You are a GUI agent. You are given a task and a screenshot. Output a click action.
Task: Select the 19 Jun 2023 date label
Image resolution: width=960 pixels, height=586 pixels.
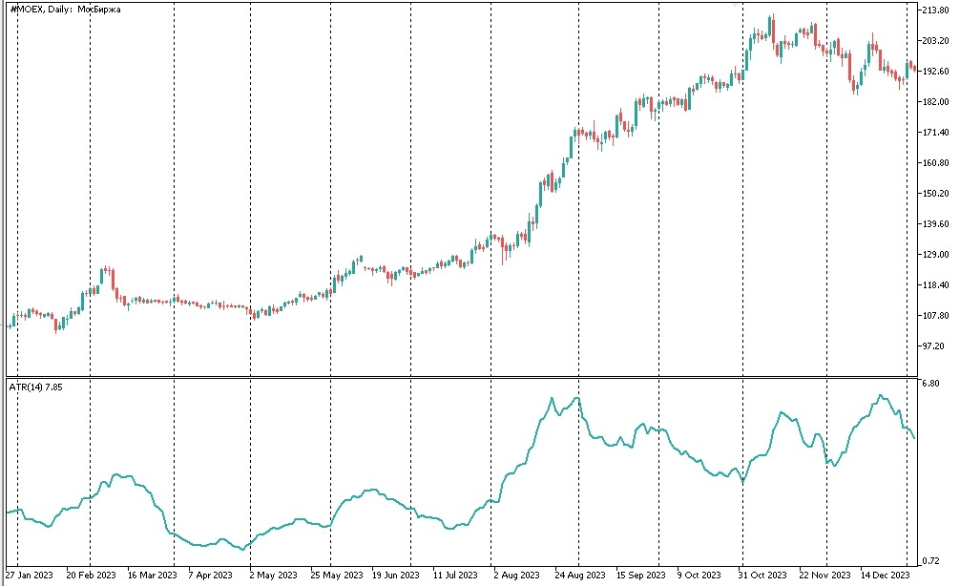[x=395, y=575]
